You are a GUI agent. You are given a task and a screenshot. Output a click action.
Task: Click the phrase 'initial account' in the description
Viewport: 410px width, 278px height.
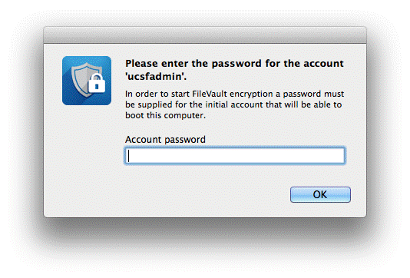[x=234, y=104]
